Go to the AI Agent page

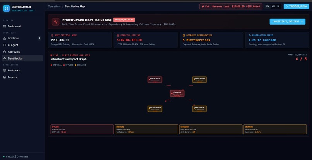coord(22,45)
